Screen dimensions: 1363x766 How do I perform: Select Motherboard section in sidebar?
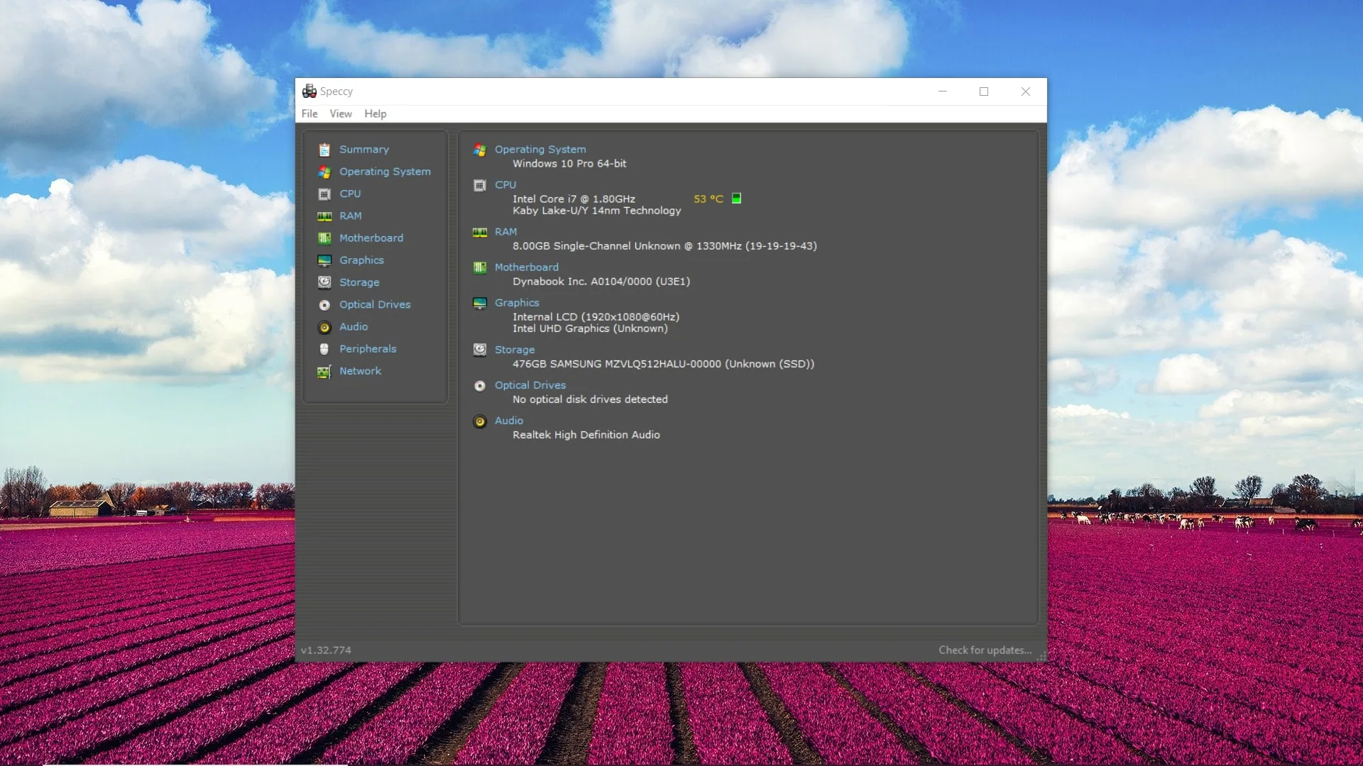[x=371, y=238]
